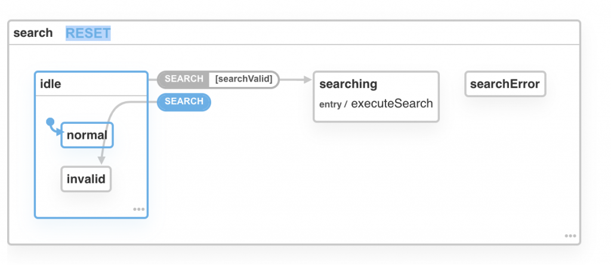Select the invalid child state

(x=86, y=179)
